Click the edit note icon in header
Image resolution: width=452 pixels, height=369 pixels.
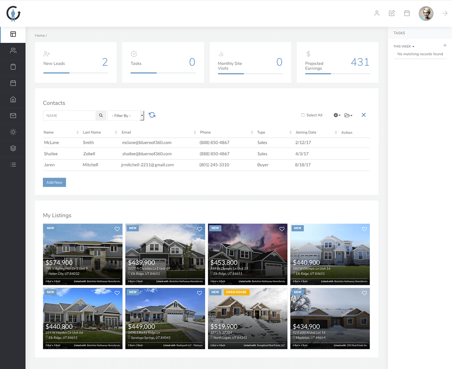tap(392, 13)
